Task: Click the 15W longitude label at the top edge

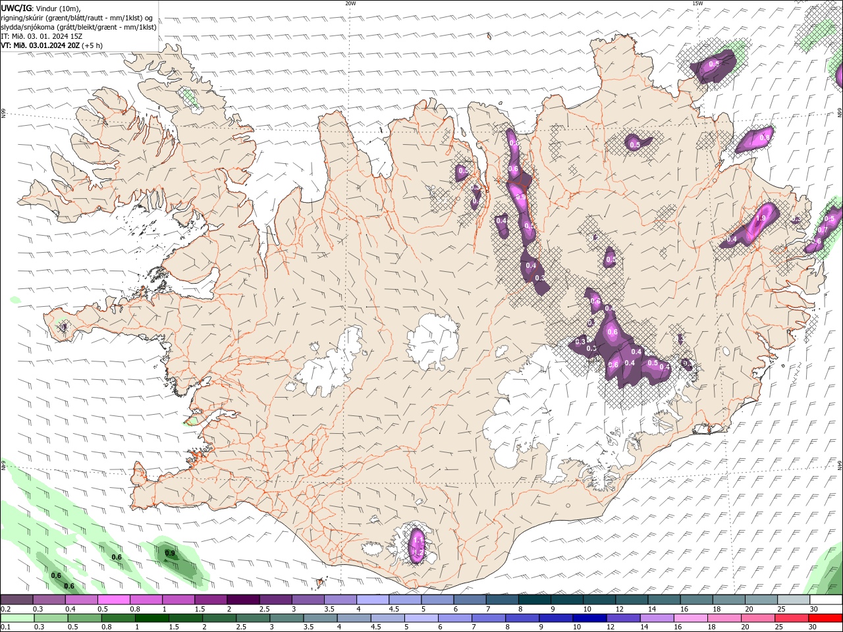Action: click(697, 3)
